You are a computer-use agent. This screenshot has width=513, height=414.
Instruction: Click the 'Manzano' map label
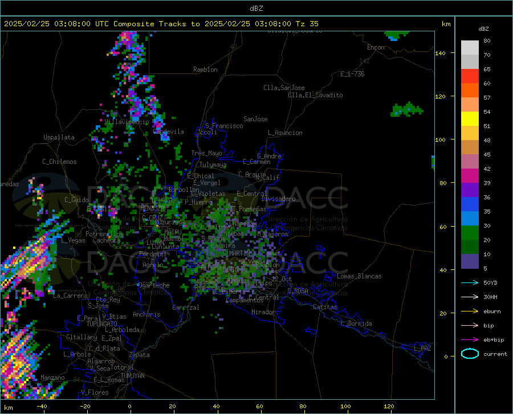[52, 378]
